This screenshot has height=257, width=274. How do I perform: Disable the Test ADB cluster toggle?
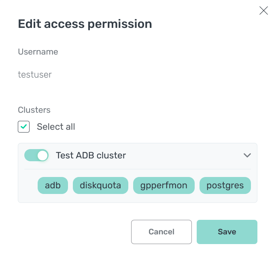[x=36, y=155]
